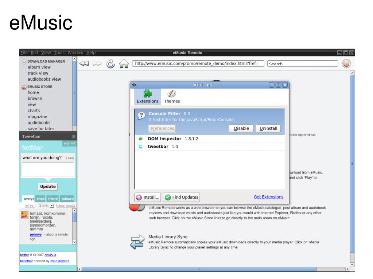The height and width of the screenshot is (279, 373).
Task: Click the what are you doing text box
Action: point(48,169)
